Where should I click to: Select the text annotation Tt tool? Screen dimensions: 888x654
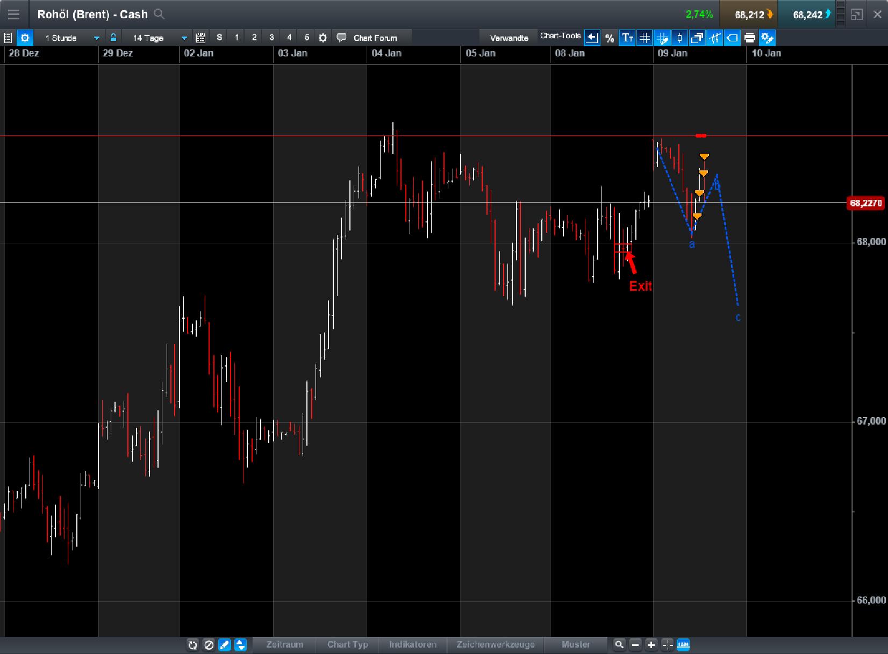click(627, 38)
